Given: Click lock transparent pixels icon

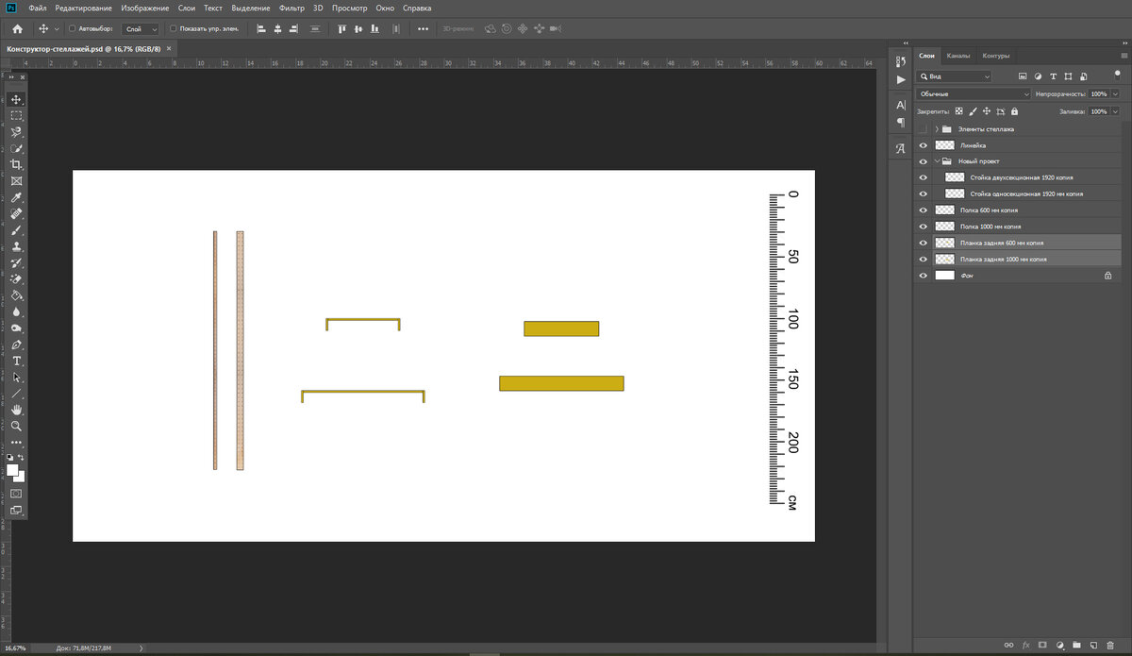Looking at the screenshot, I should coord(959,110).
